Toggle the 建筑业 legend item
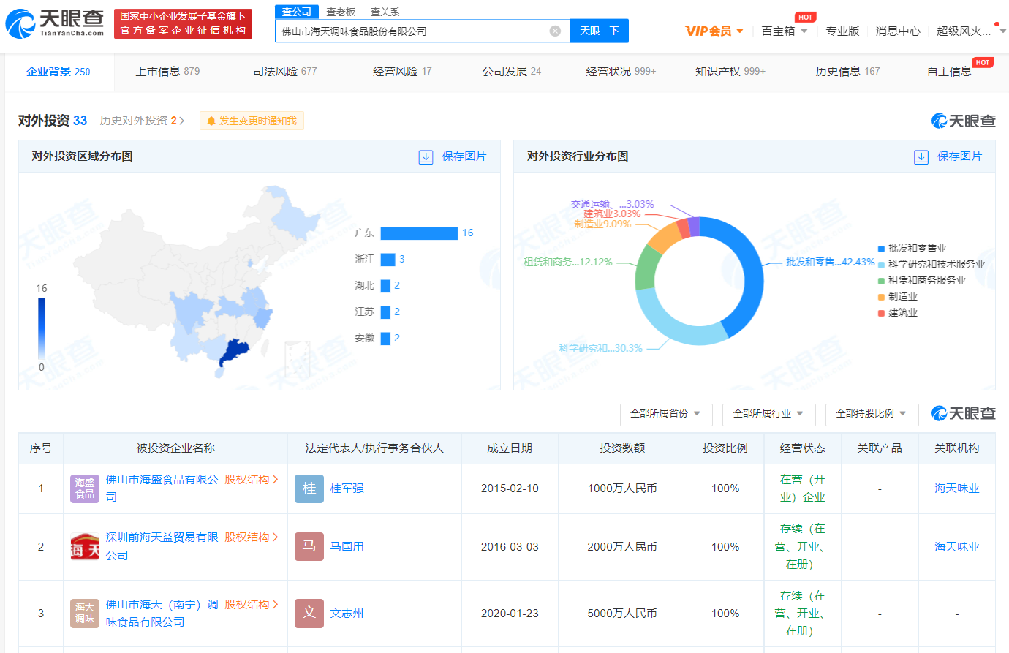The width and height of the screenshot is (1009, 653). pyautogui.click(x=897, y=313)
